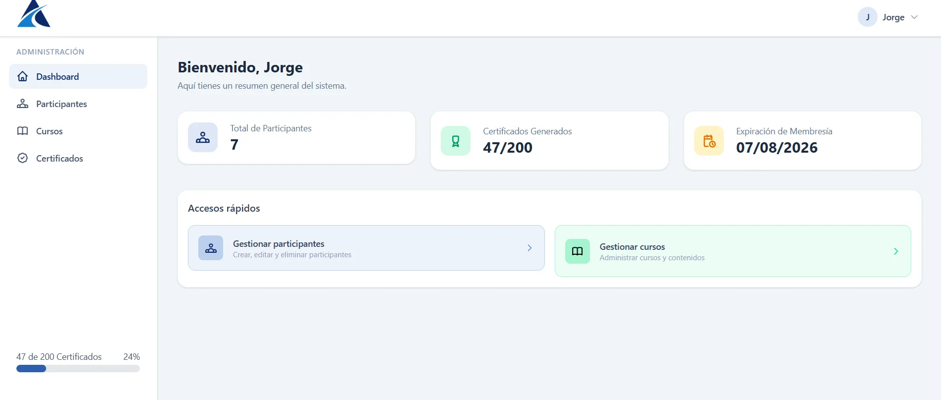
Task: Click the Participantes people icon in sidebar
Action: [x=22, y=104]
